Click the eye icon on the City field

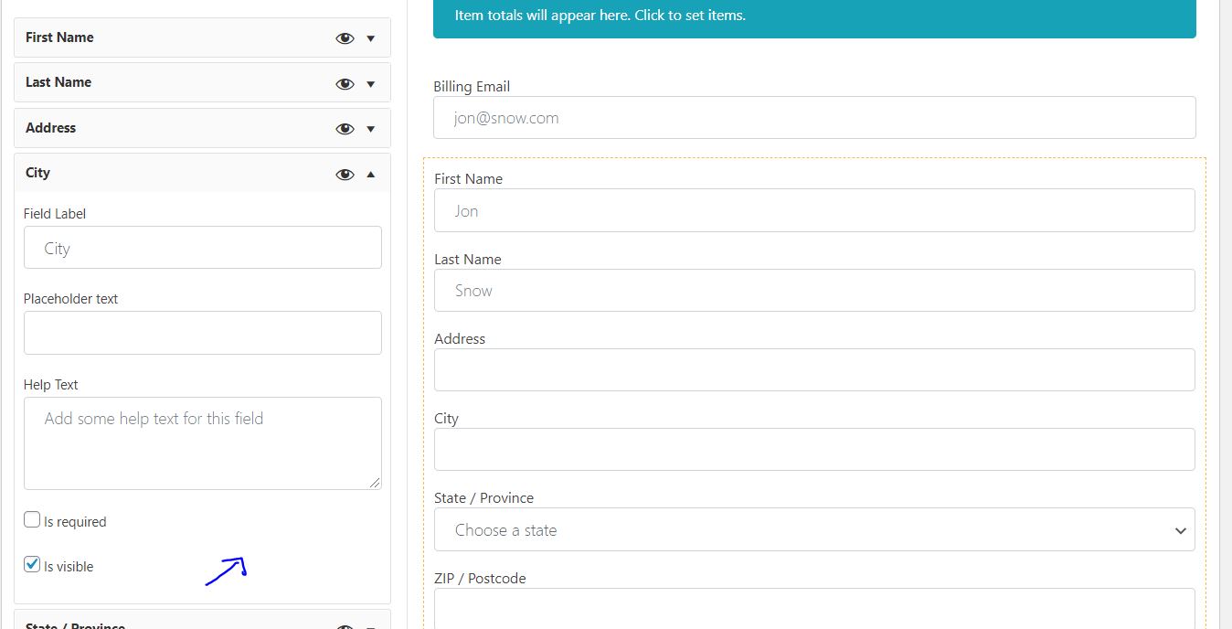[x=345, y=174]
